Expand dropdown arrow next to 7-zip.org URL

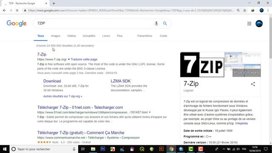coord(69,59)
